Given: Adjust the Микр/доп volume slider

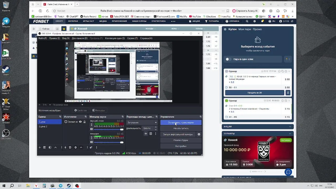Looking at the screenshot, I should pyautogui.click(x=109, y=142).
